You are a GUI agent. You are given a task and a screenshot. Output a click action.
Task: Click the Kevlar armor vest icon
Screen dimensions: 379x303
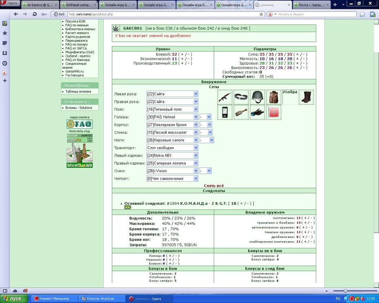273,97
